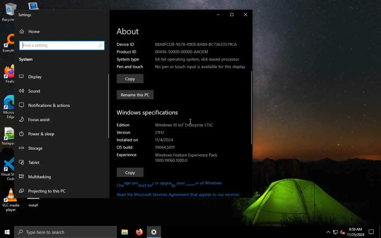Select the Edition value Windows 10 IoT Enterprise LTSC
Viewport: 381px width, 238px height.
[184, 125]
